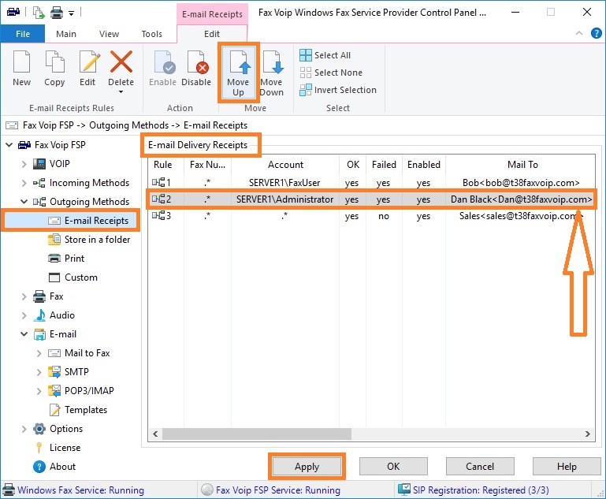Click Select None in the ribbon
Screen dimensions: 606x499
[331, 73]
